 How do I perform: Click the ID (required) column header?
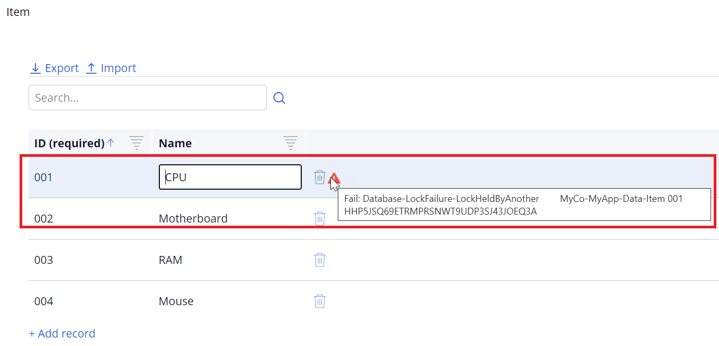click(69, 143)
